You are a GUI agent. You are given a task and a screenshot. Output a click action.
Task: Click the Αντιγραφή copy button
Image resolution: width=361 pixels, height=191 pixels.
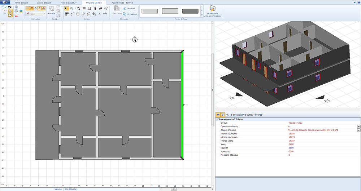pos(129,14)
